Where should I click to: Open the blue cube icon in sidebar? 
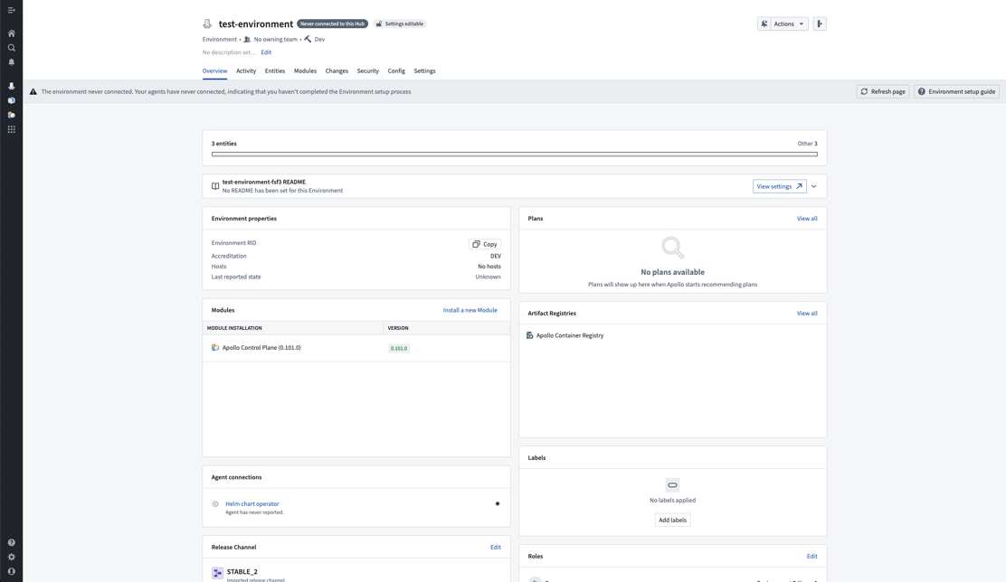11,100
